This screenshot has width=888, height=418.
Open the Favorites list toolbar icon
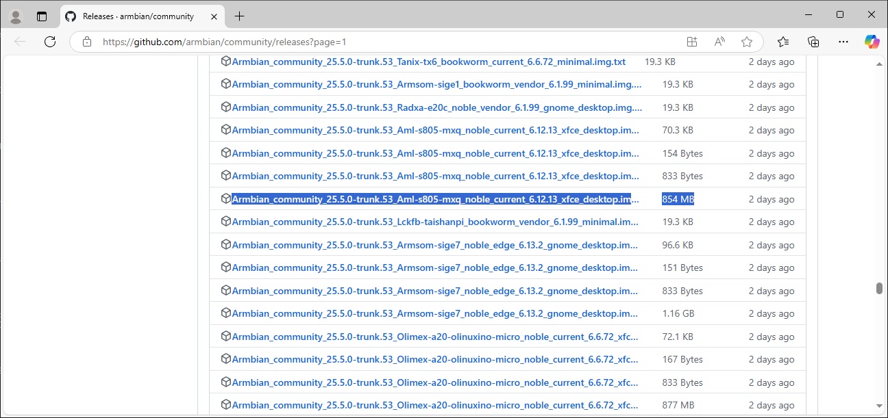coord(783,42)
